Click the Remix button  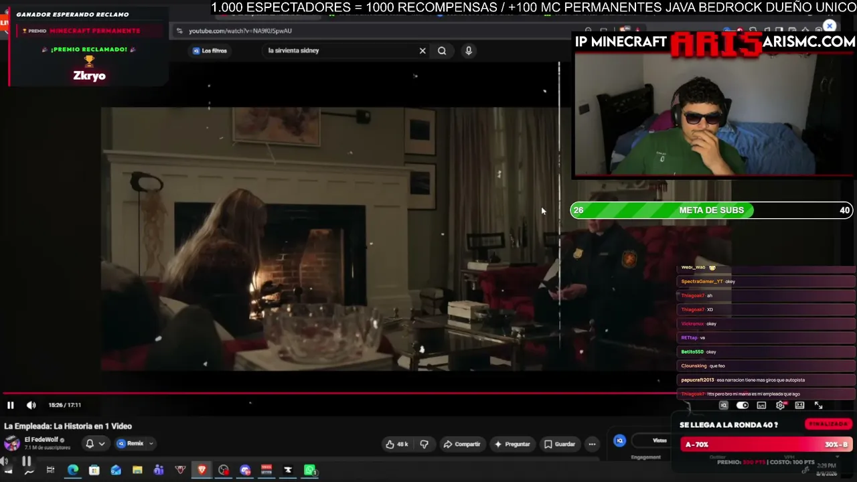131,443
